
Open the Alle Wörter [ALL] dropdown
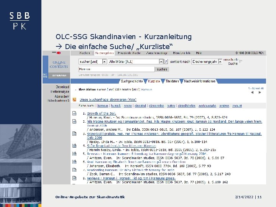[161, 62]
